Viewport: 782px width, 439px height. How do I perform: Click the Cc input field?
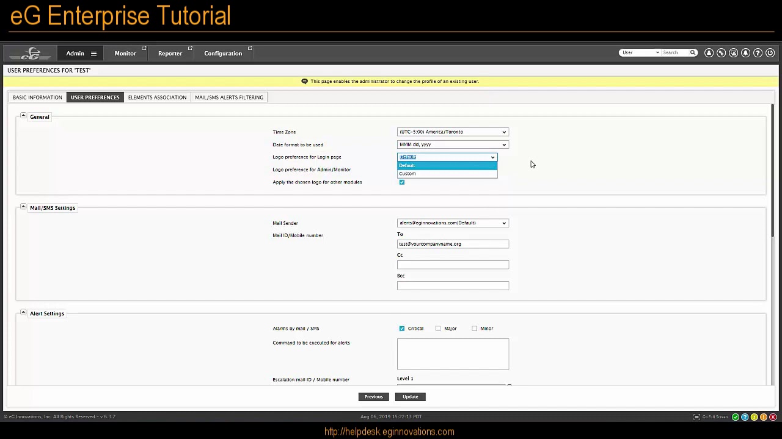(453, 265)
